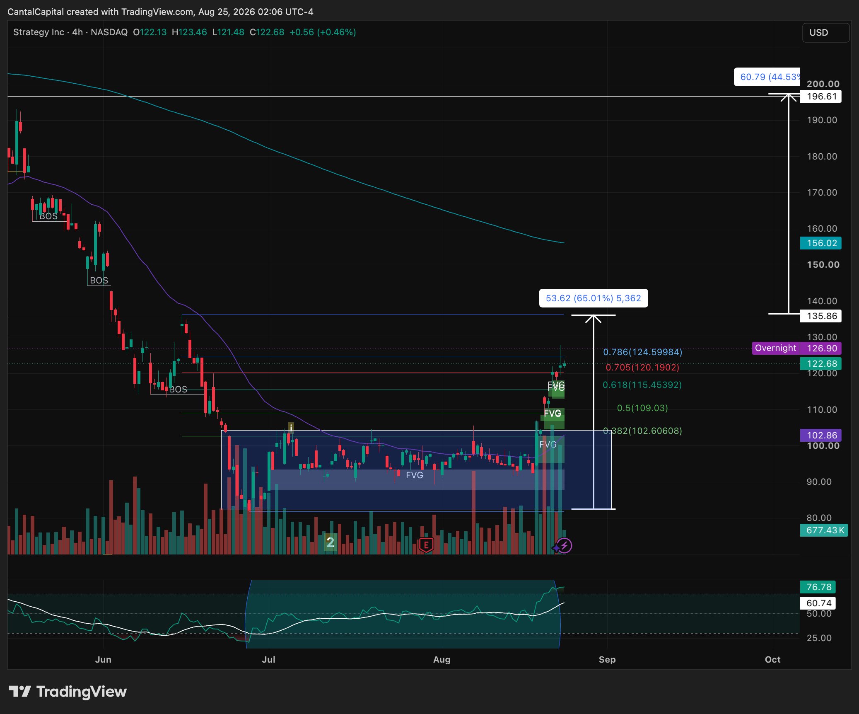Select the purple lightning bolt icon
The height and width of the screenshot is (714, 859).
point(564,545)
